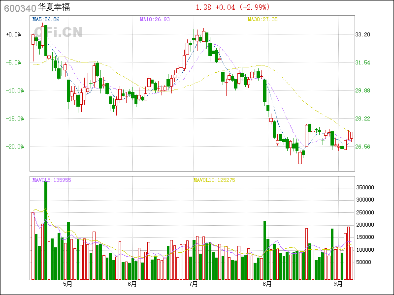Select the 7月 date marker
This screenshot has width=394, height=295.
click(194, 284)
